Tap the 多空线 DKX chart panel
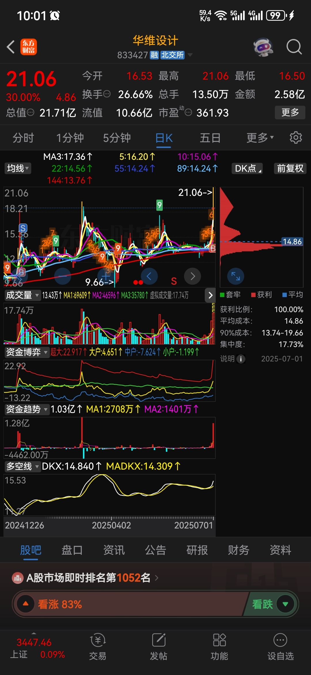The image size is (311, 675). tap(109, 495)
